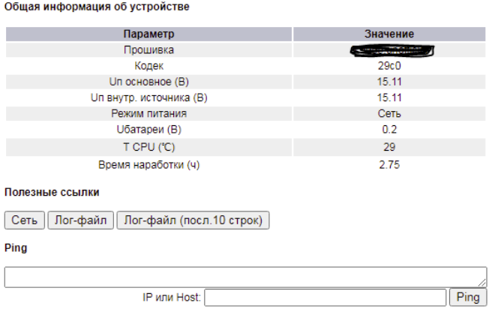Run the Ping button
498x318 pixels.
click(x=468, y=298)
